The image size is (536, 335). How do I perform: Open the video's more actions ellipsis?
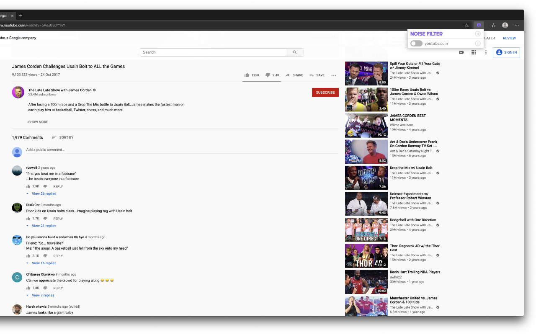(334, 76)
